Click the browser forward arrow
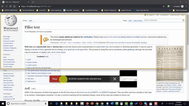189x106 pixels. [x=6, y=6]
